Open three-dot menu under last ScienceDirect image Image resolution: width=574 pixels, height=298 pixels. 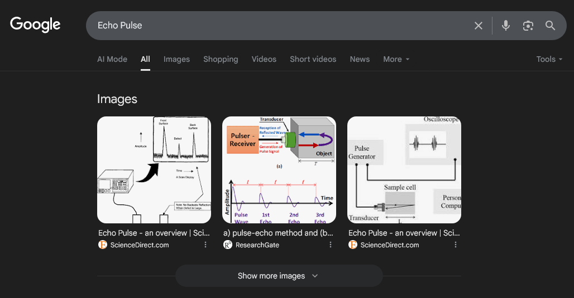[456, 245]
